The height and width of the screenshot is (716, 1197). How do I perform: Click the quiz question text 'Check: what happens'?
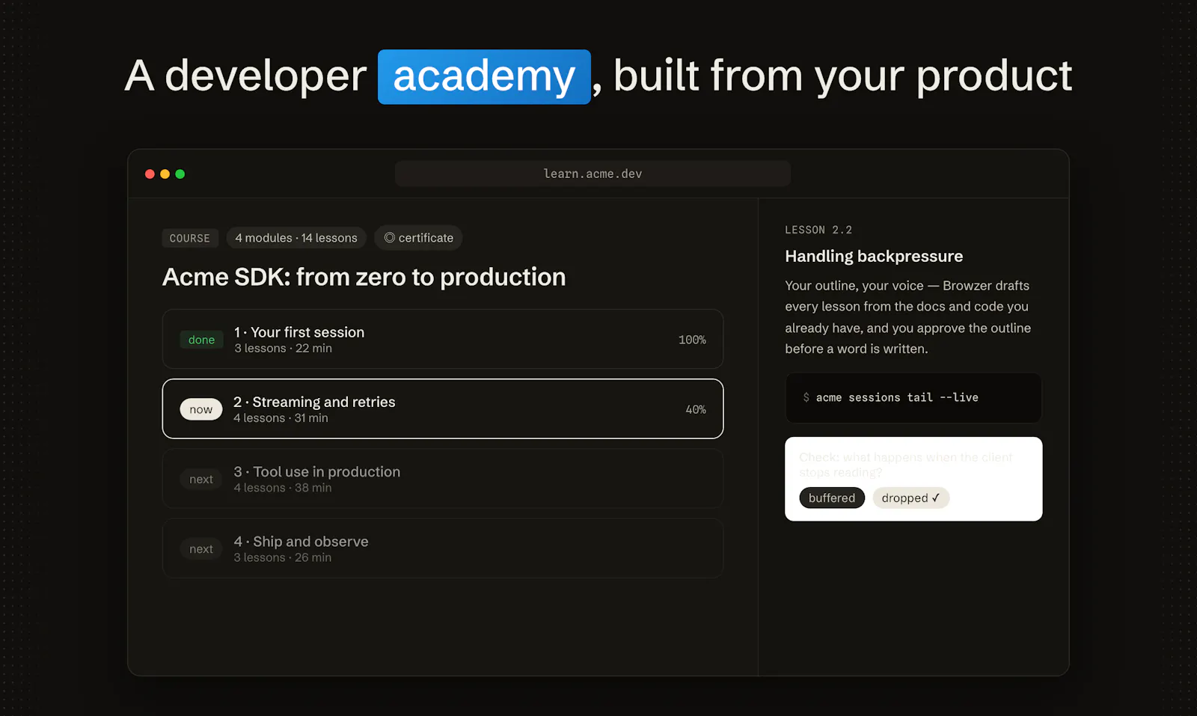click(x=906, y=465)
